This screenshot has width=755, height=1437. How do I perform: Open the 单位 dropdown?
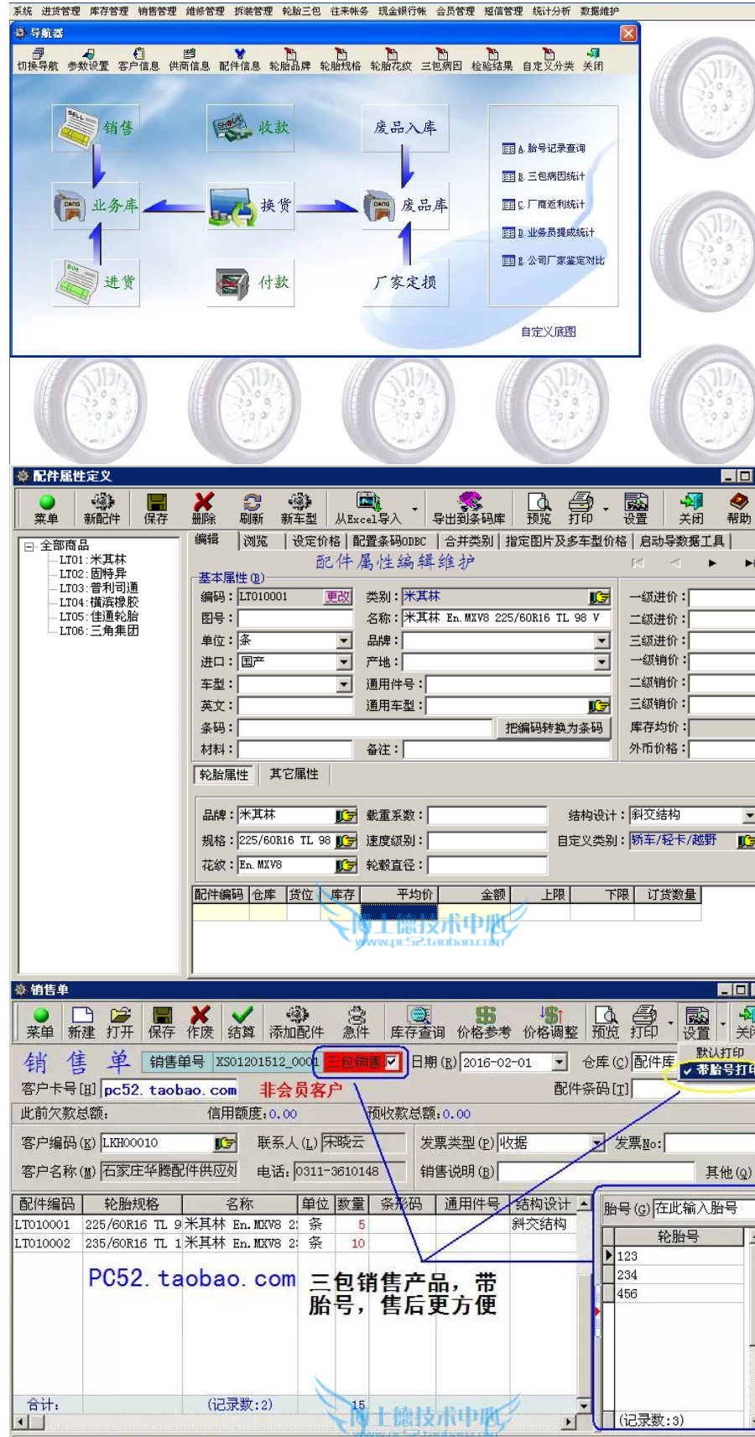tap(344, 640)
